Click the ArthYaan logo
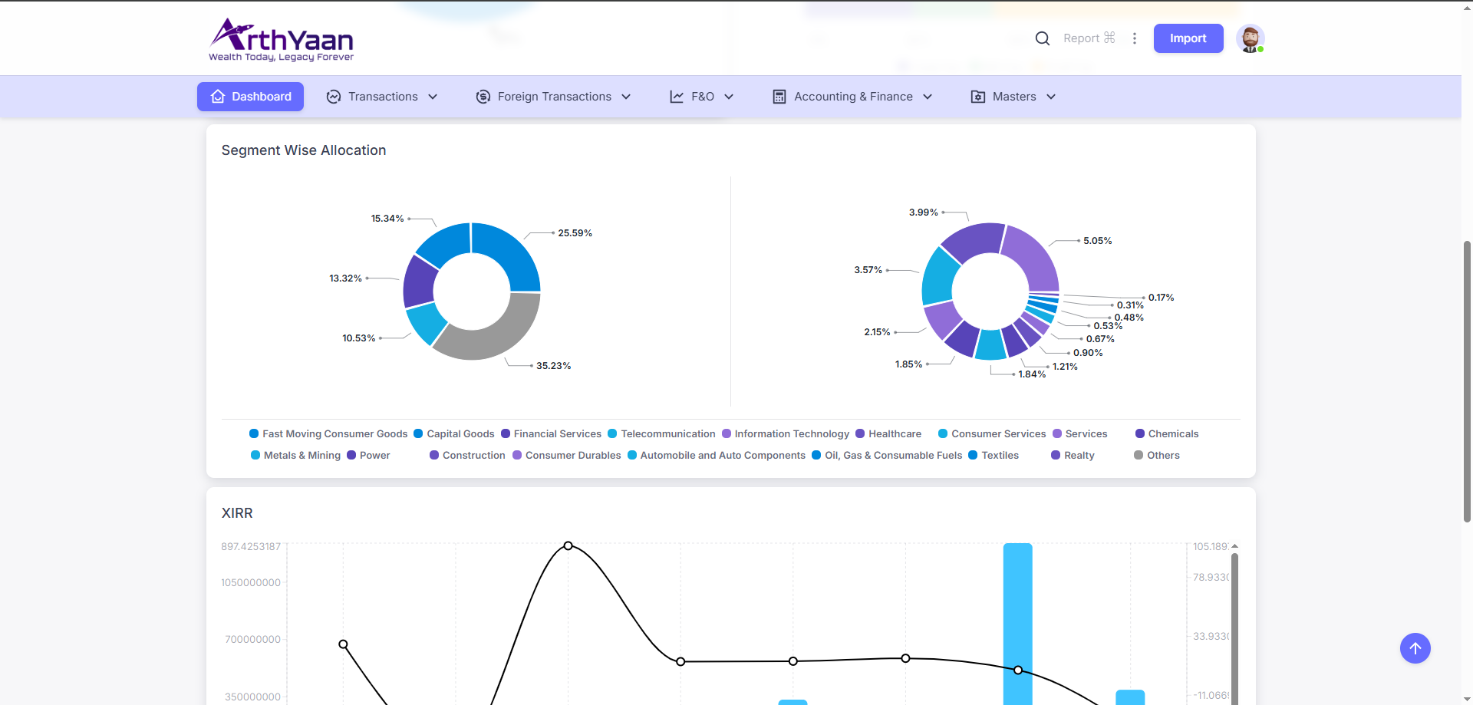The height and width of the screenshot is (705, 1473). tap(282, 40)
